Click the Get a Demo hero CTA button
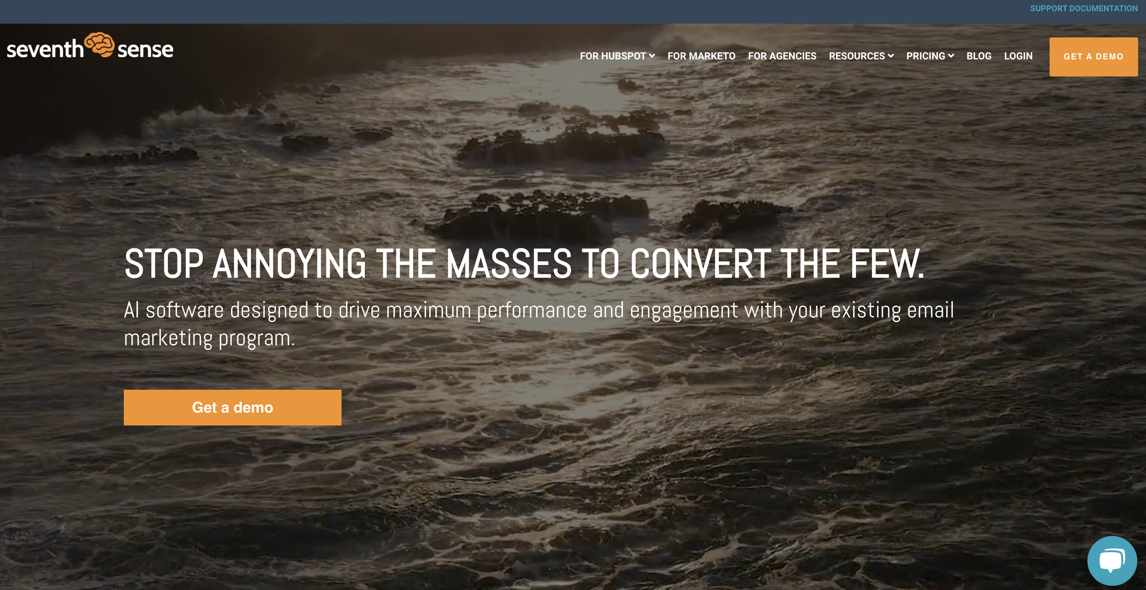 coord(233,407)
